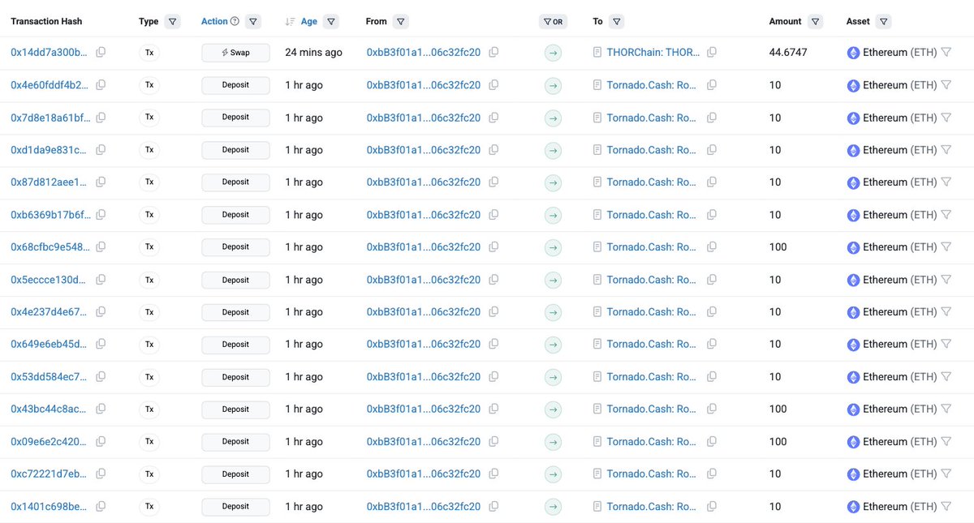This screenshot has width=974, height=523.
Task: Copy transaction hash 0x14dd7a300b
Action: point(101,52)
